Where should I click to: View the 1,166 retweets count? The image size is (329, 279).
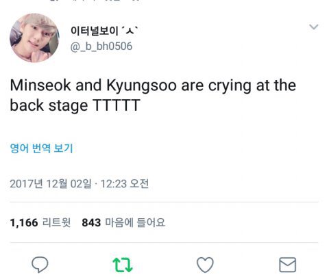pyautogui.click(x=24, y=222)
